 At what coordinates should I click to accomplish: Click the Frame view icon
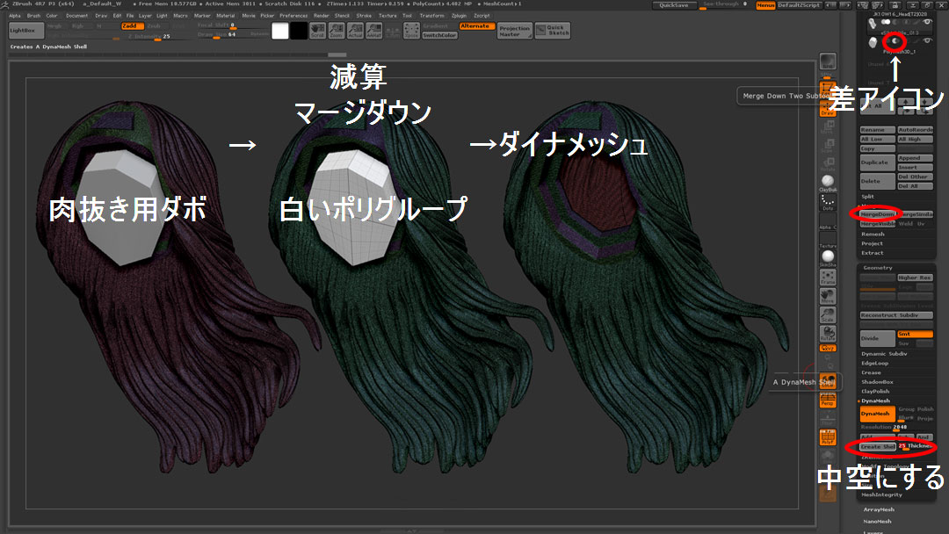pyautogui.click(x=828, y=277)
